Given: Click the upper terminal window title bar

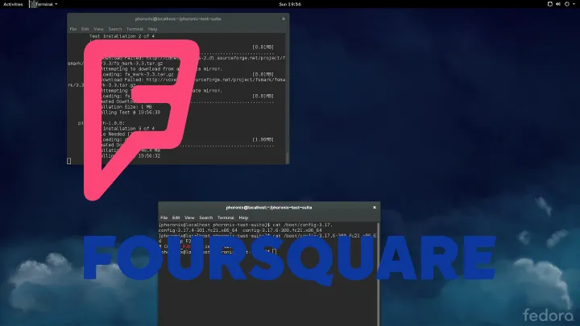Looking at the screenshot, I should tap(178, 19).
